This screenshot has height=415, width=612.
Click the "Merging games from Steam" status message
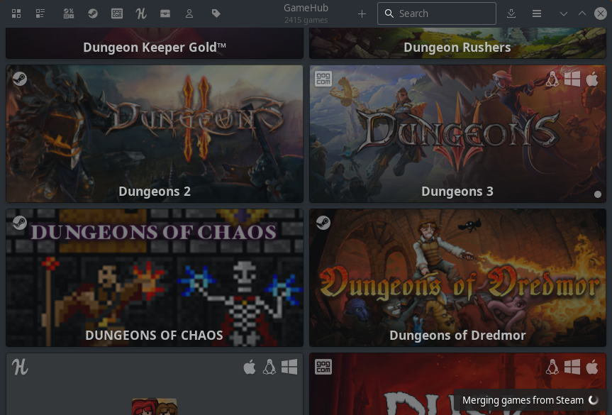tap(523, 400)
